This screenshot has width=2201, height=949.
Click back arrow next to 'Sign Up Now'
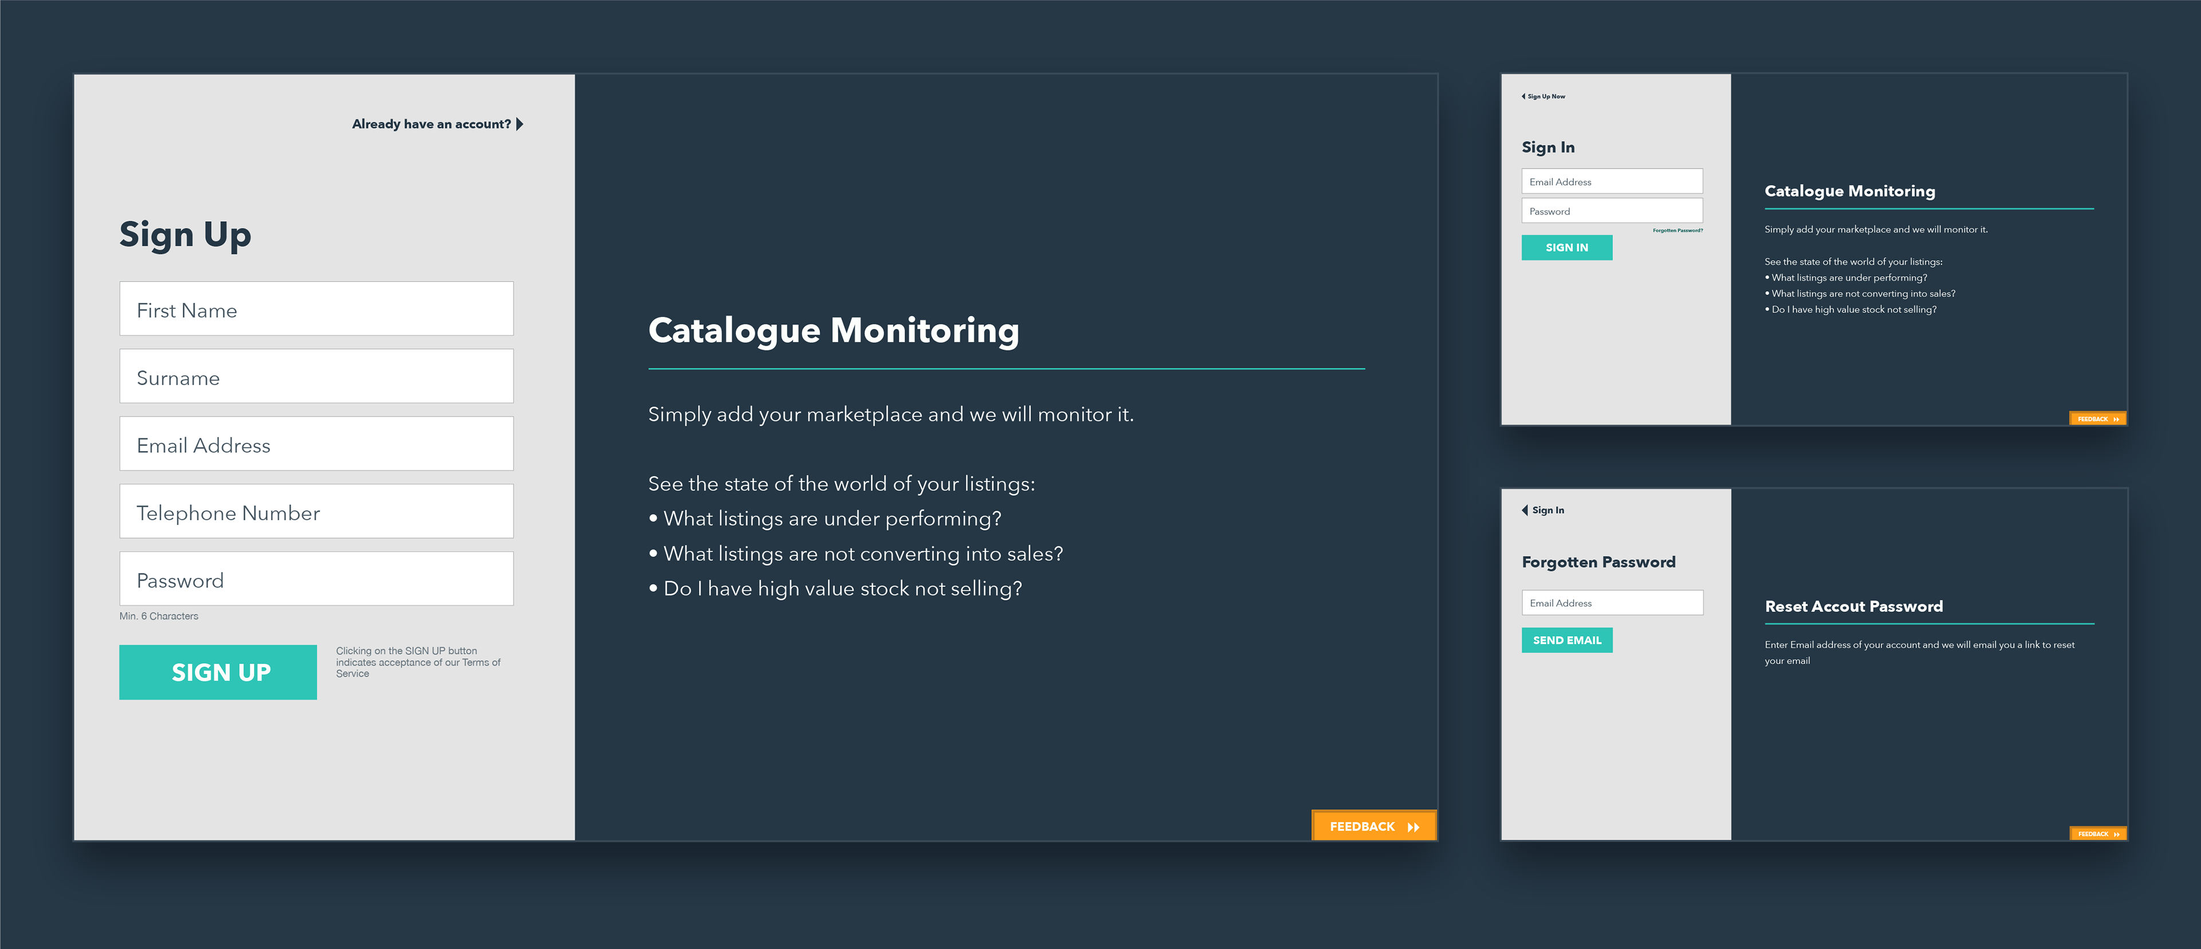pos(1524,96)
